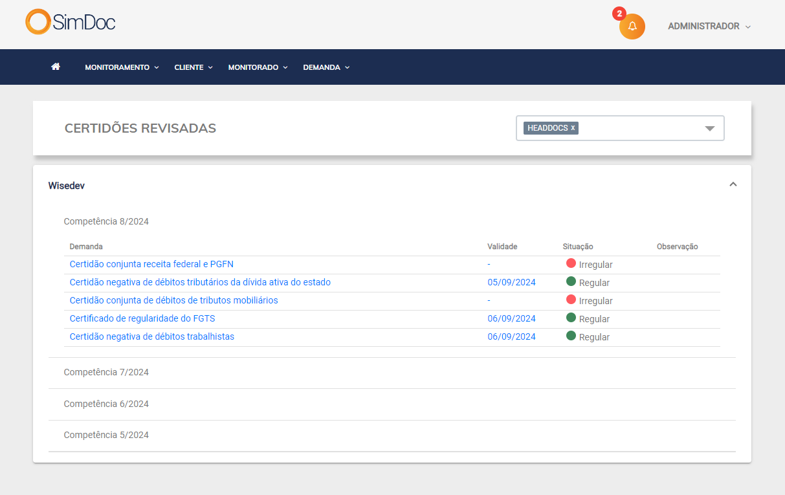
Task: Open the DEMANDA menu
Action: click(x=326, y=67)
